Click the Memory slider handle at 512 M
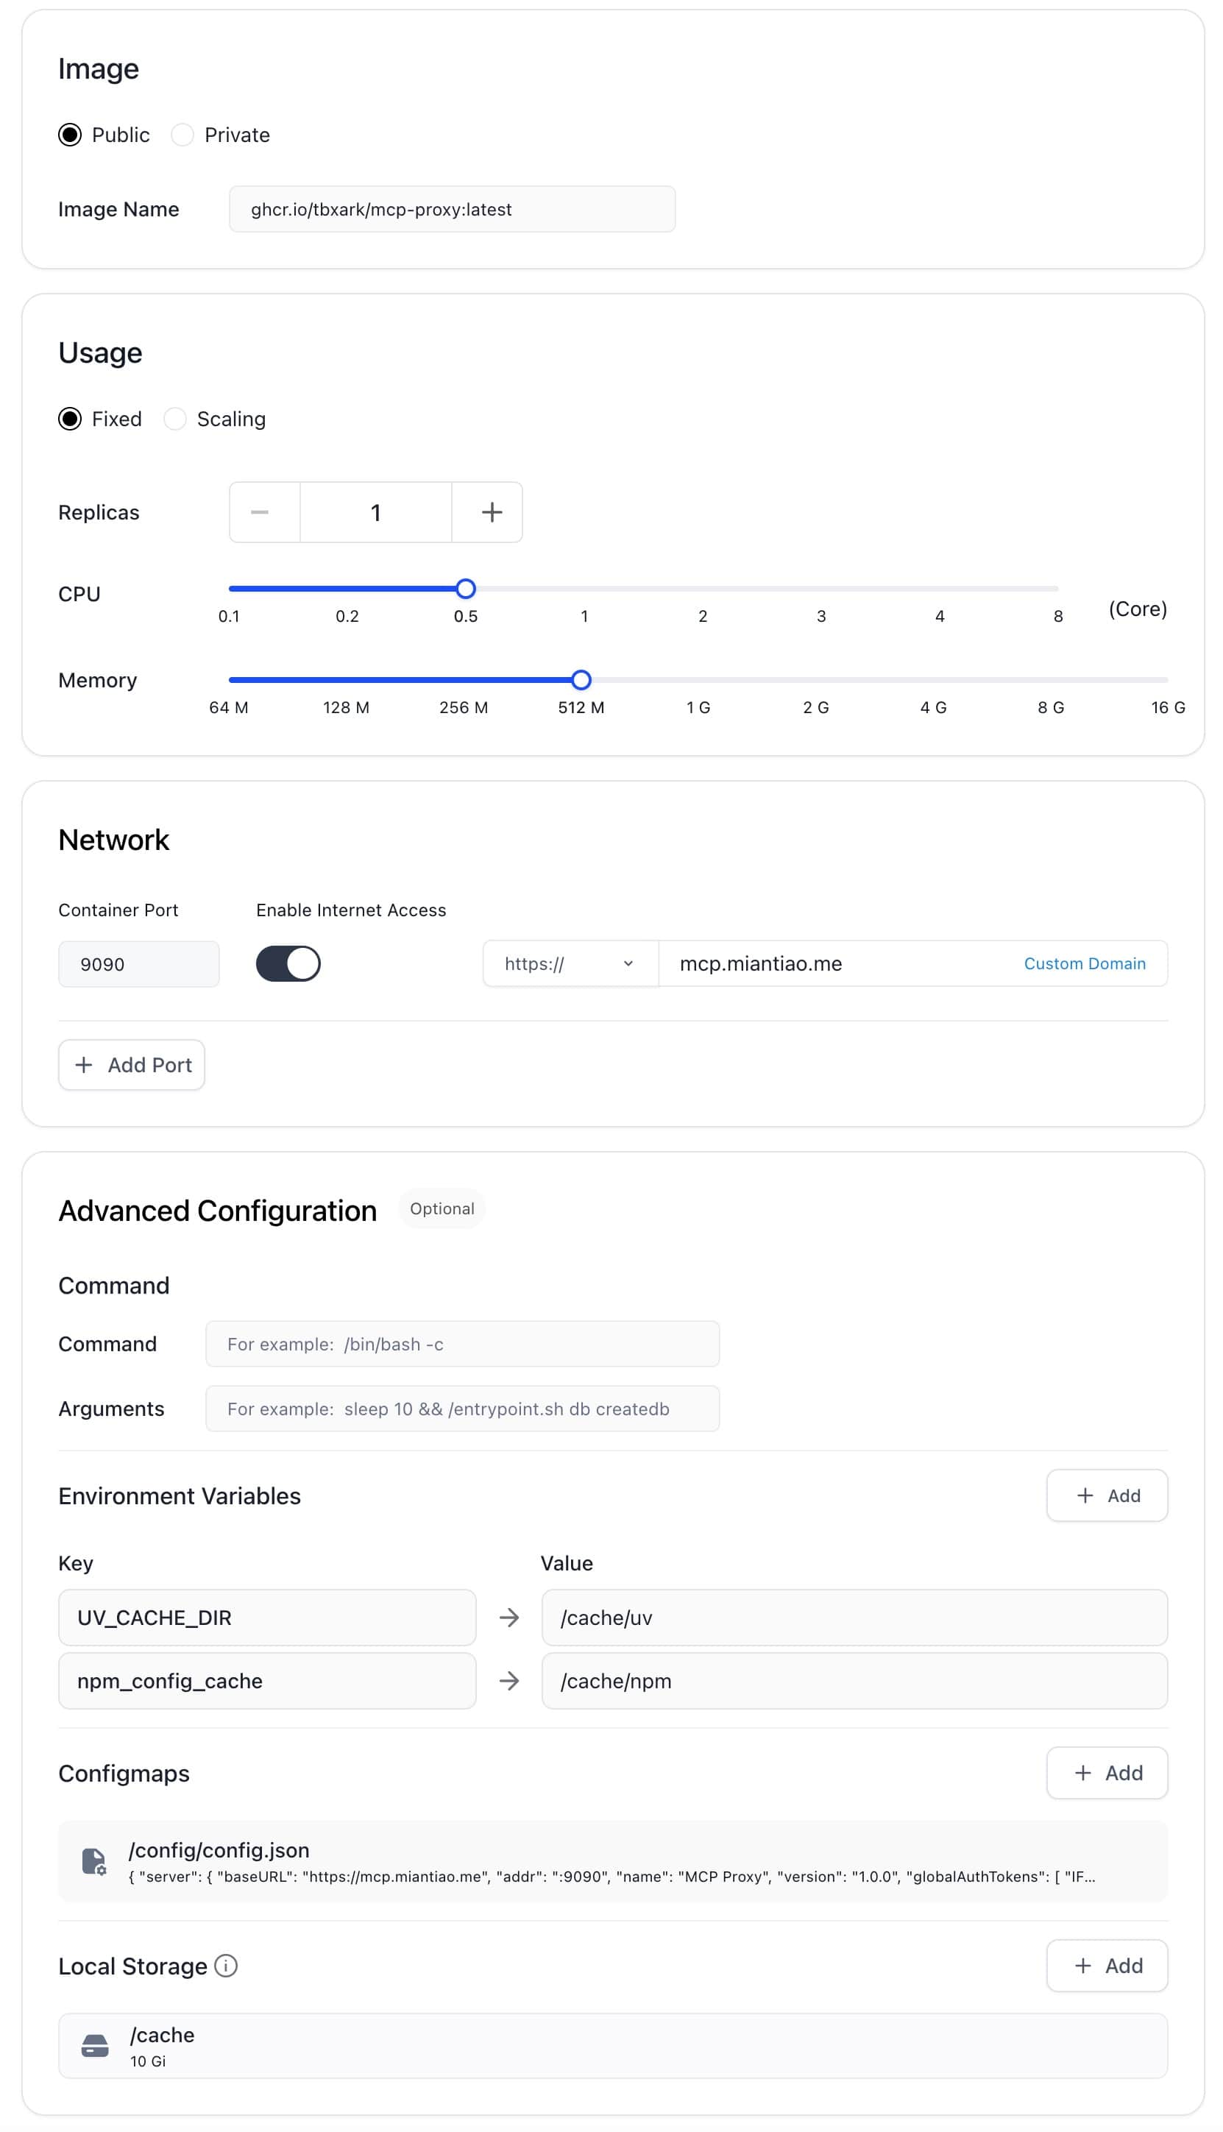Image resolution: width=1223 pixels, height=2132 pixels. pos(581,679)
